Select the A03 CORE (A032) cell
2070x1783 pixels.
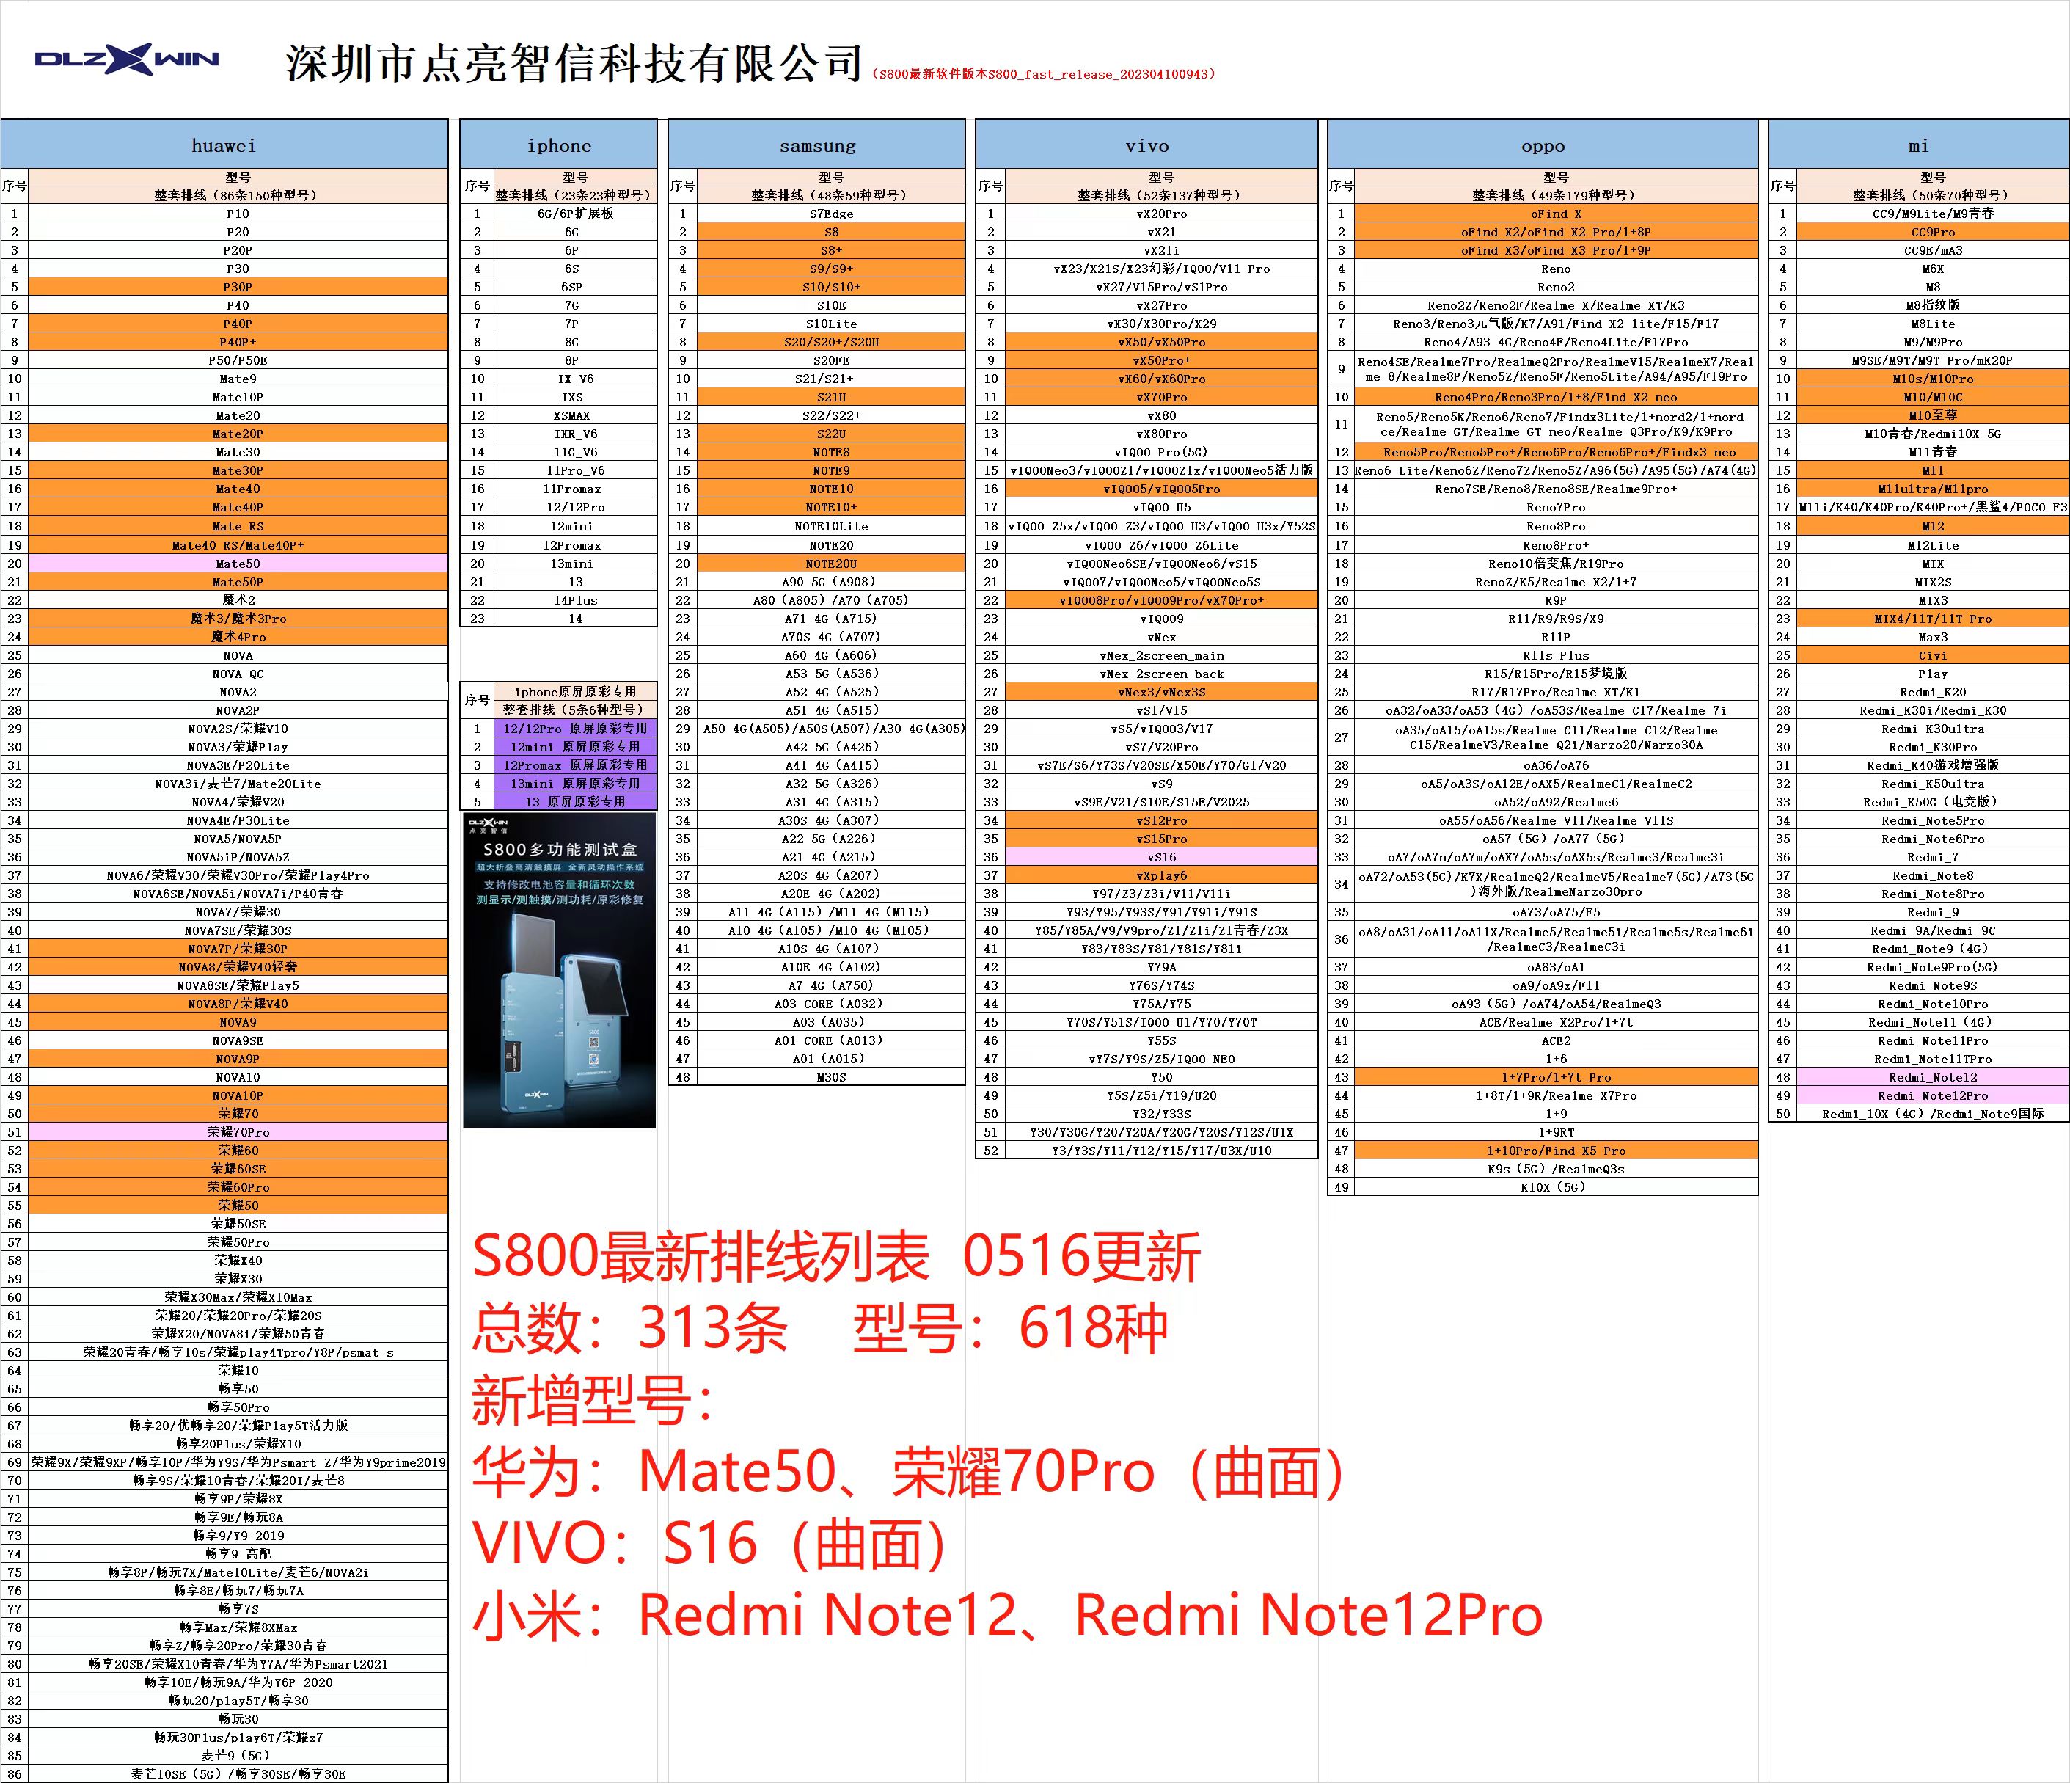click(831, 1004)
